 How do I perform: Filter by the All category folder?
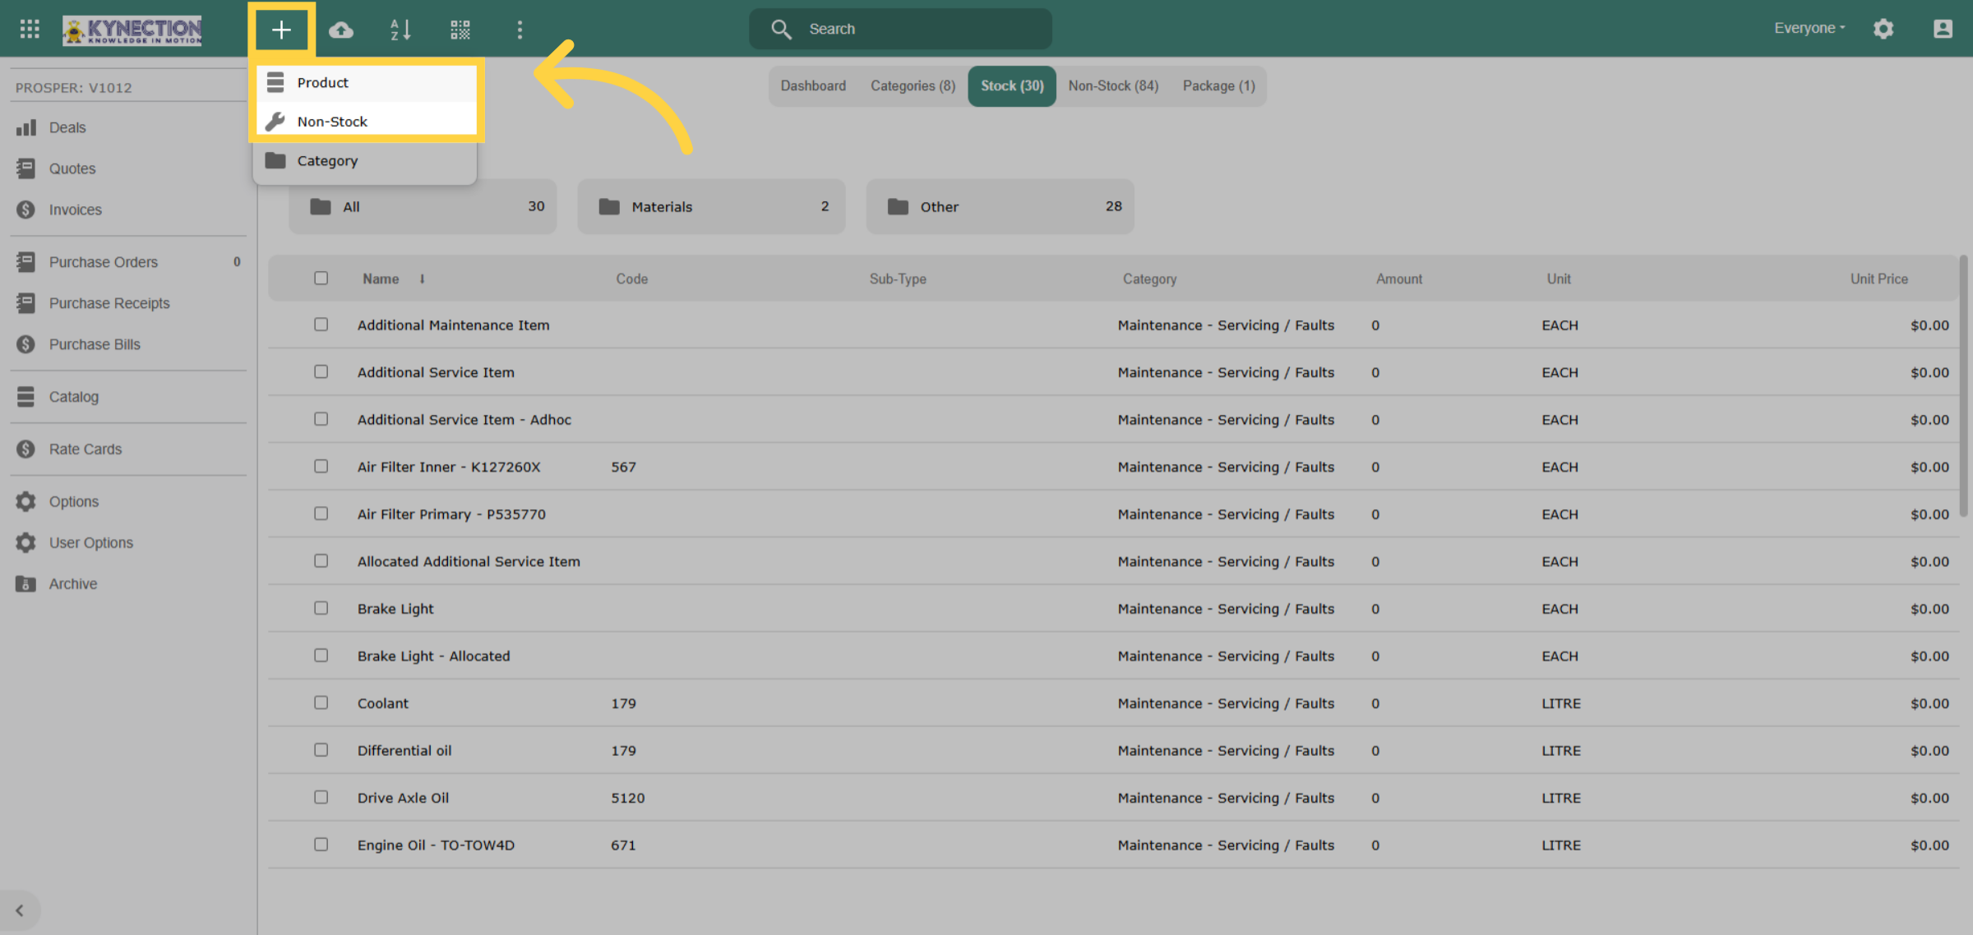(x=423, y=206)
